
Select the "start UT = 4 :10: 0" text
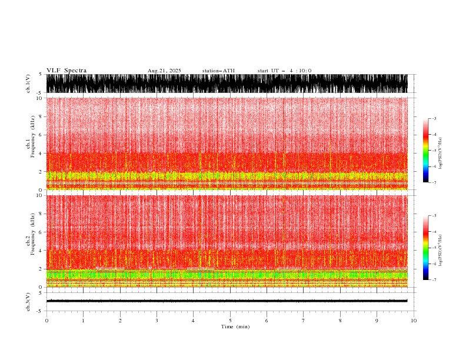coord(284,71)
